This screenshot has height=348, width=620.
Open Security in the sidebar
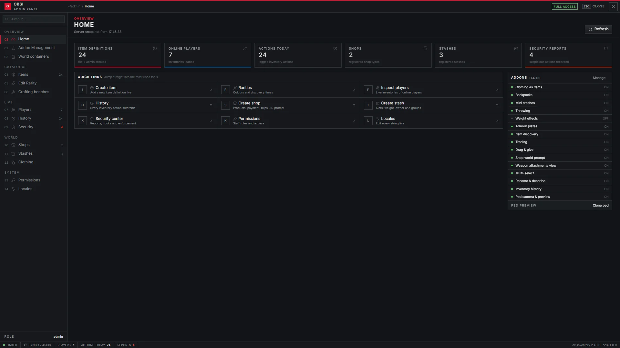33,127
